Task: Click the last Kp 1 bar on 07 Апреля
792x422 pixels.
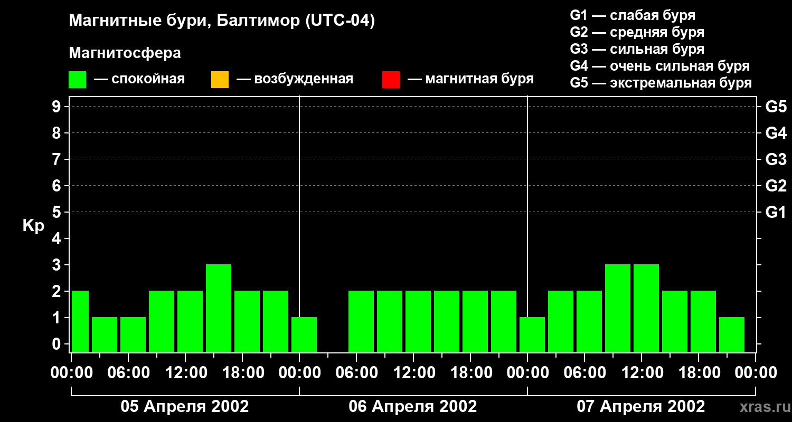Action: coord(732,334)
